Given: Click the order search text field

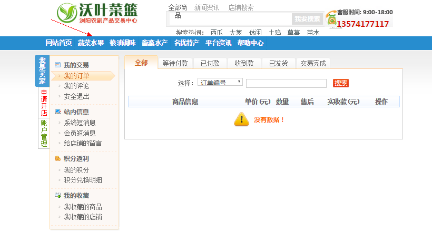Looking at the screenshot, I should [x=286, y=83].
